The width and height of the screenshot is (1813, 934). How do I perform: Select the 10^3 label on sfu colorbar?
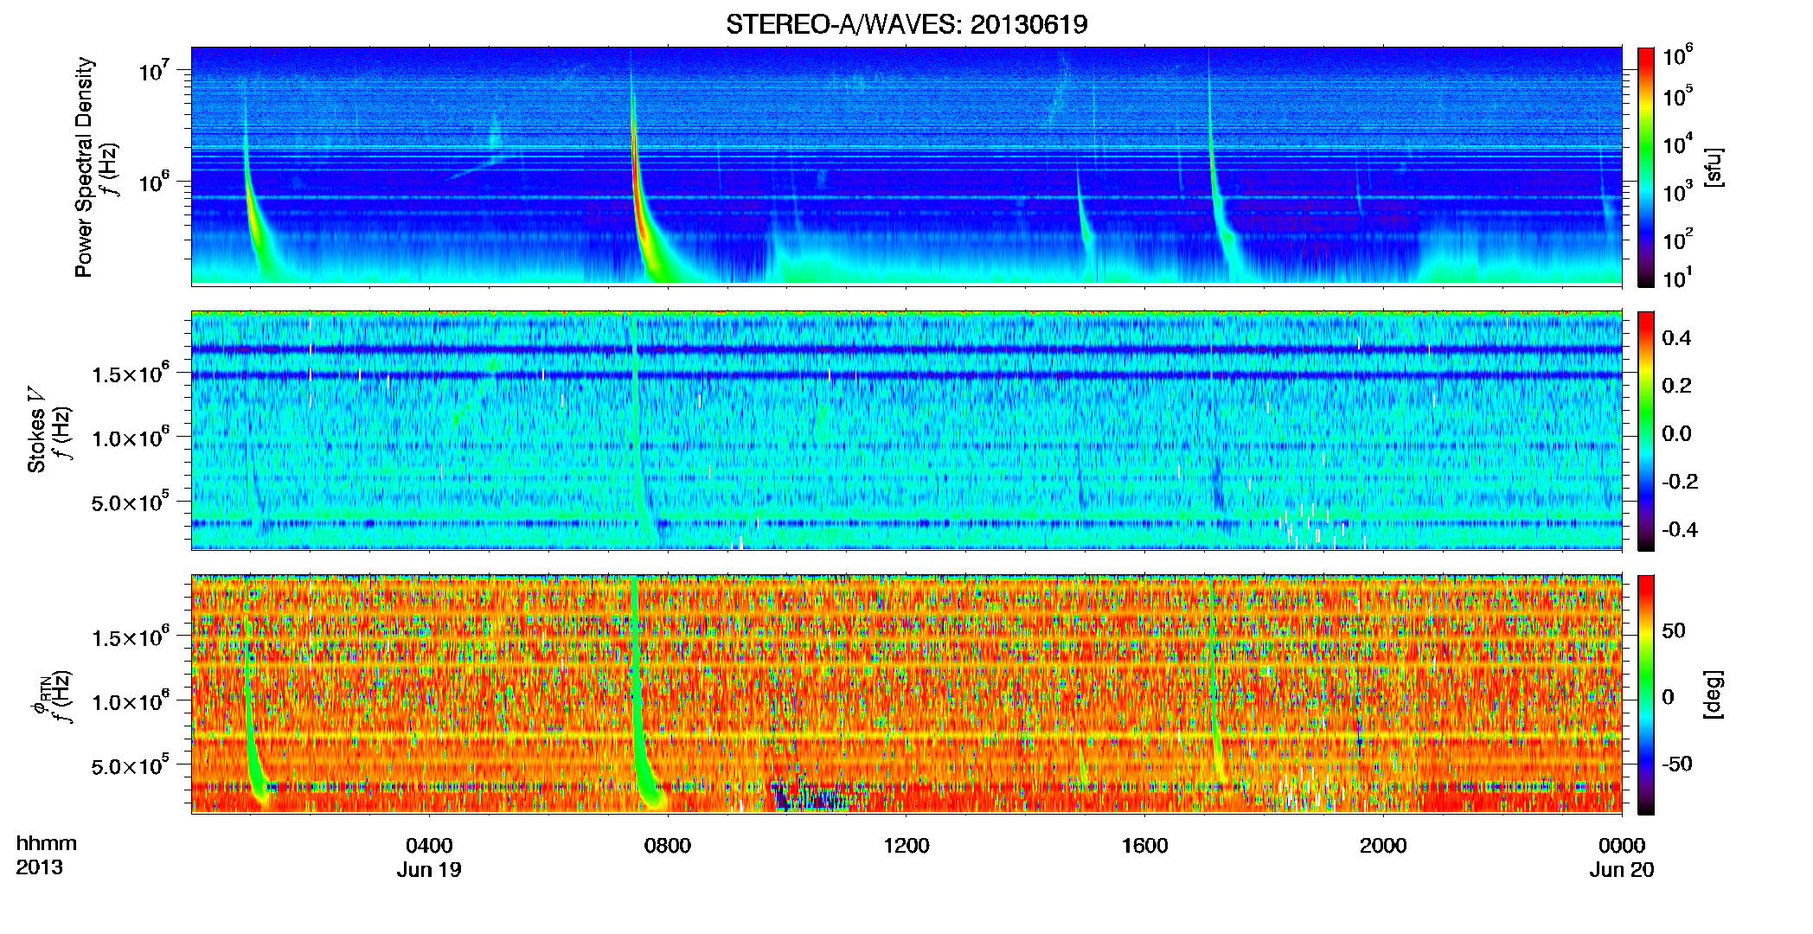point(1678,192)
